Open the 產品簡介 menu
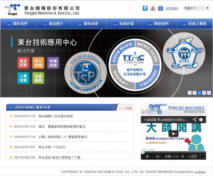This screenshot has height=176, width=213. pyautogui.click(x=53, y=24)
